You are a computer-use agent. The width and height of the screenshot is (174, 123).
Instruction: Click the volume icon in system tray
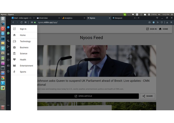159,14
